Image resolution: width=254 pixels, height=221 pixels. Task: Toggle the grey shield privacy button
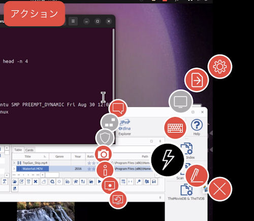(x=105, y=138)
